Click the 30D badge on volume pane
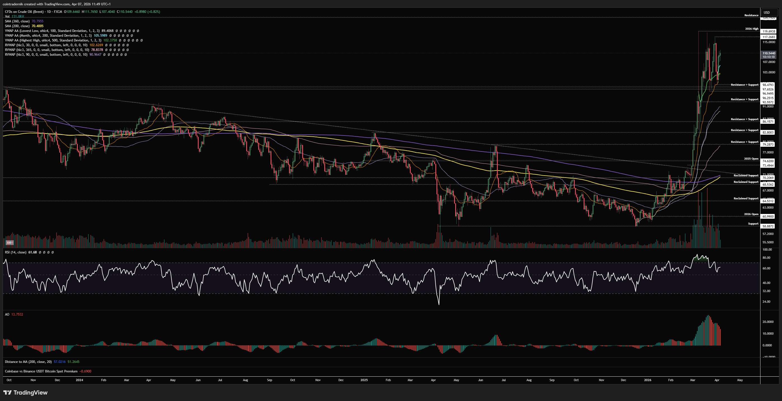782x401 pixels. (9, 243)
